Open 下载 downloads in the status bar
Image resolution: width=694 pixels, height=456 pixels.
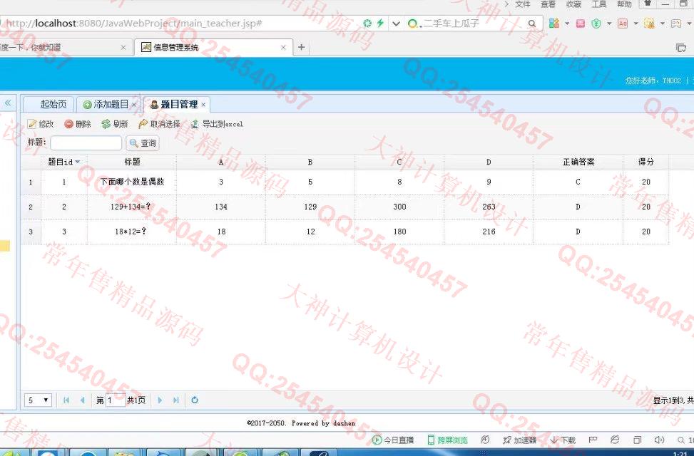coord(563,440)
